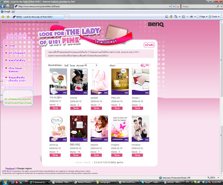
Task: Vote for the YOLOLO poster
Action: [55, 108]
